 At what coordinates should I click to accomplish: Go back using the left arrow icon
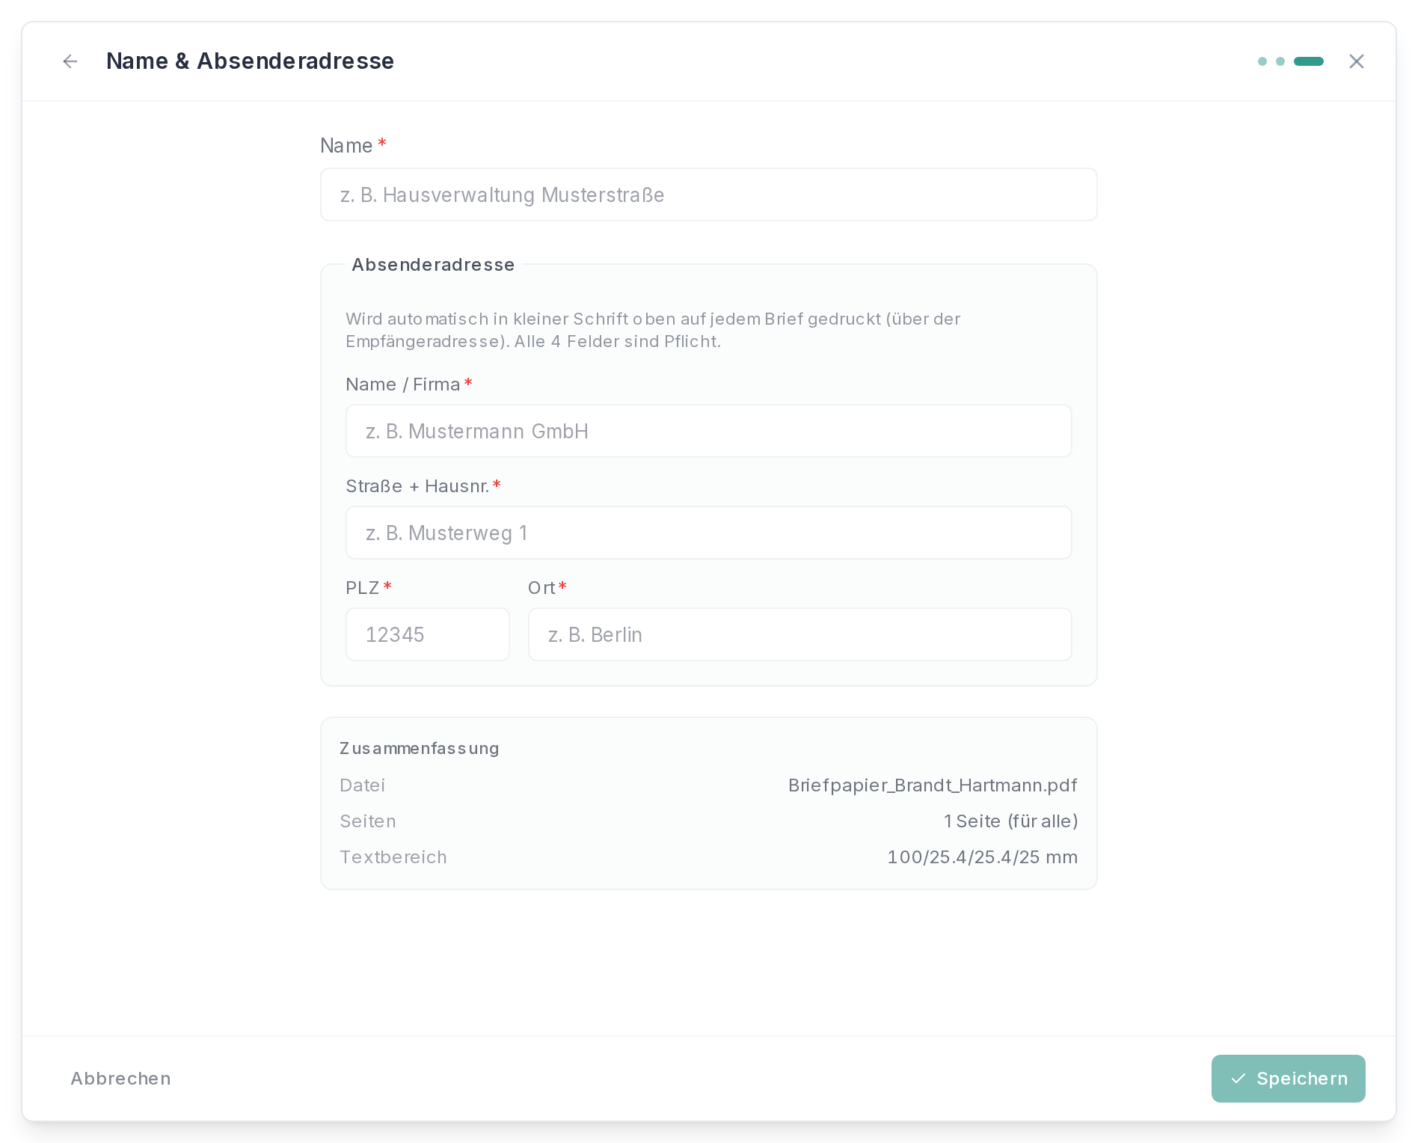point(70,61)
